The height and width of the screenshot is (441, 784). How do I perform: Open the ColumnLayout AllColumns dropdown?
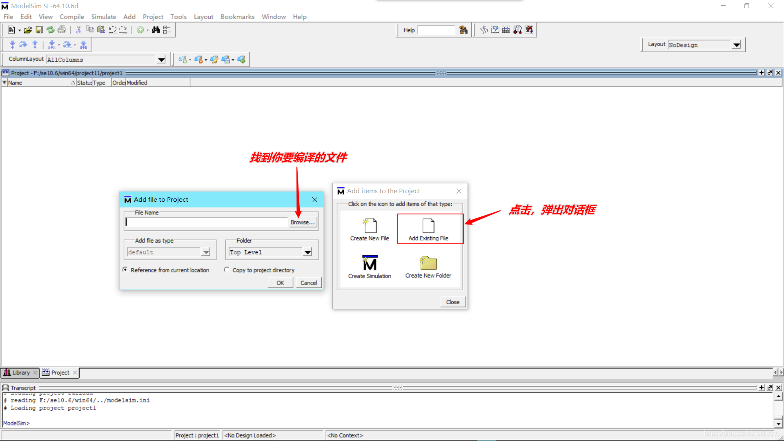161,60
